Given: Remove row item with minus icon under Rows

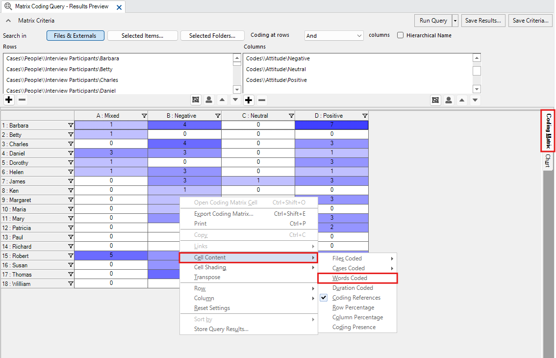Looking at the screenshot, I should pos(22,100).
